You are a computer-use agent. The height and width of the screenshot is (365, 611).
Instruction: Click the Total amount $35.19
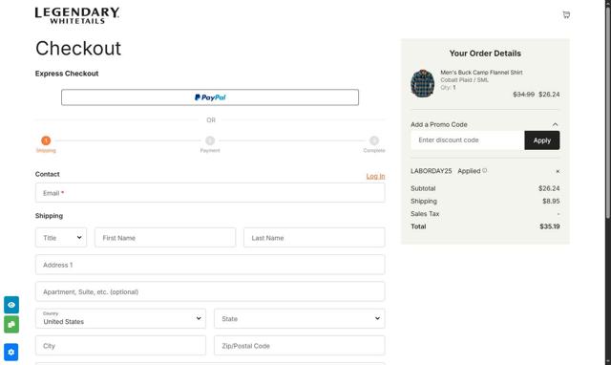click(550, 226)
